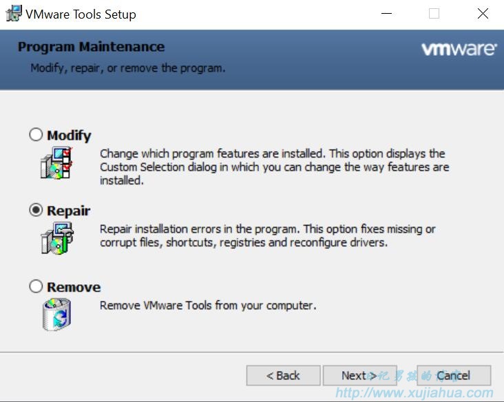This screenshot has height=402, width=504.
Task: Go to the previous step with Back button
Action: (x=283, y=375)
